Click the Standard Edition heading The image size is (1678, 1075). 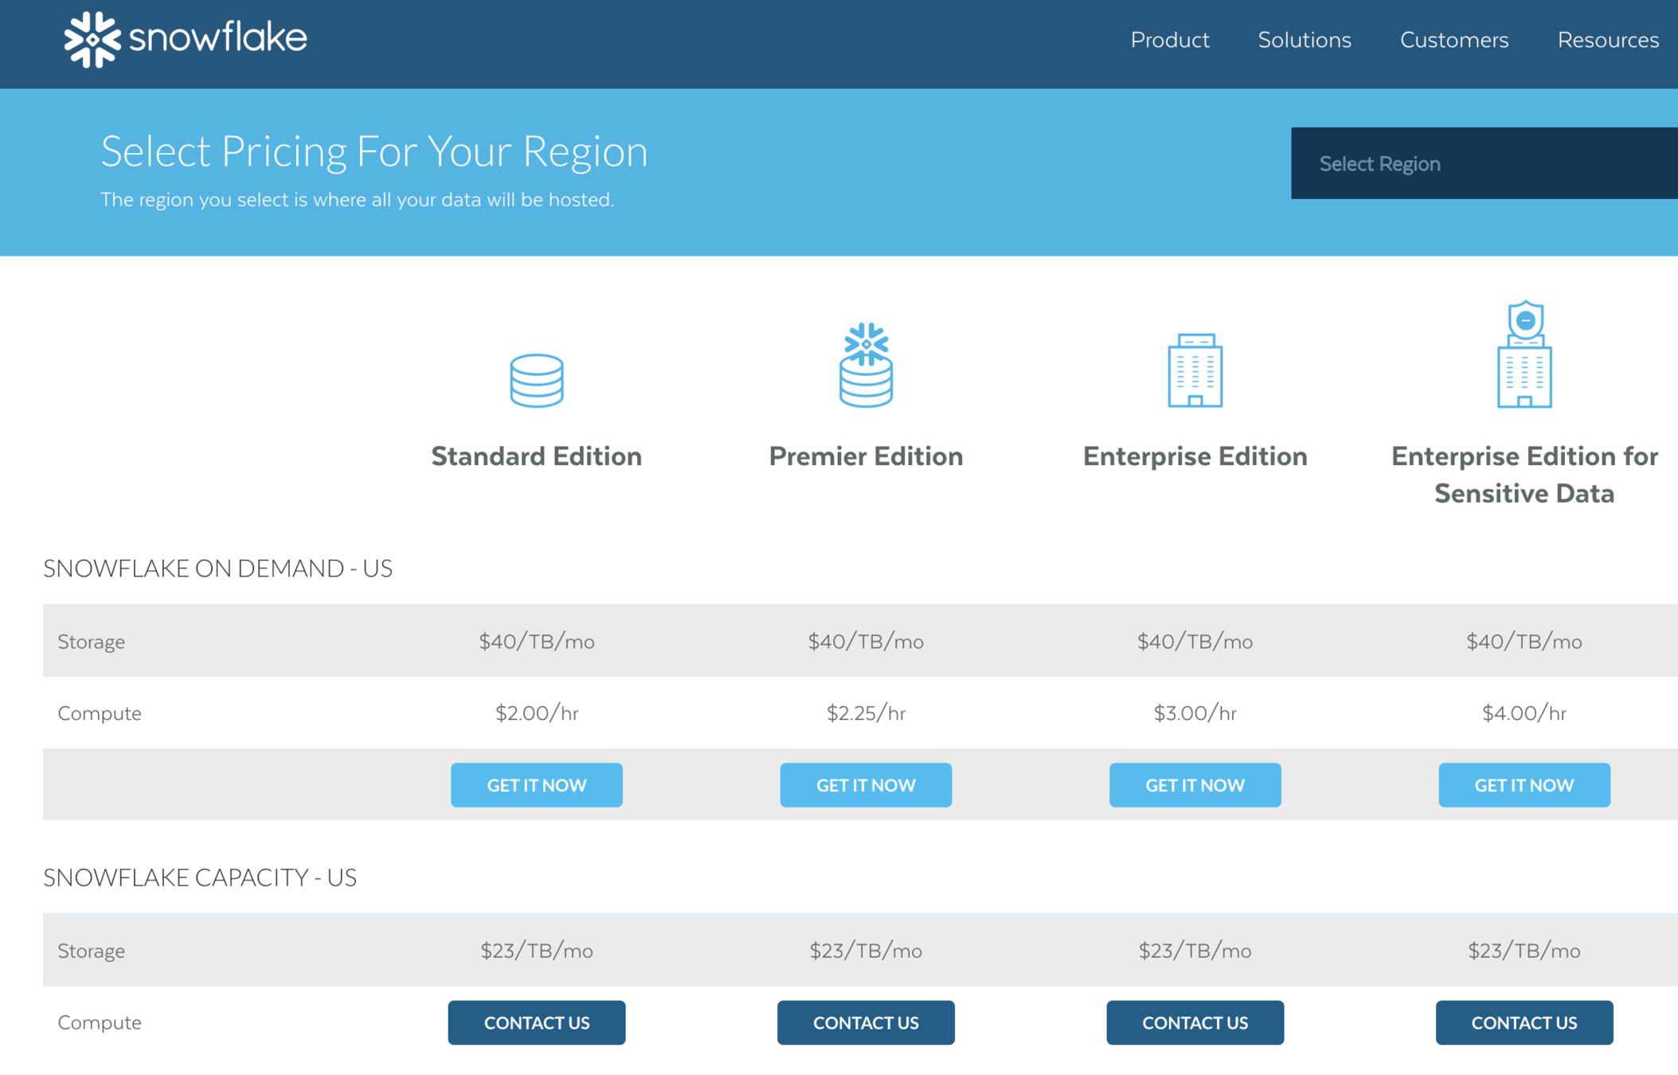(536, 456)
